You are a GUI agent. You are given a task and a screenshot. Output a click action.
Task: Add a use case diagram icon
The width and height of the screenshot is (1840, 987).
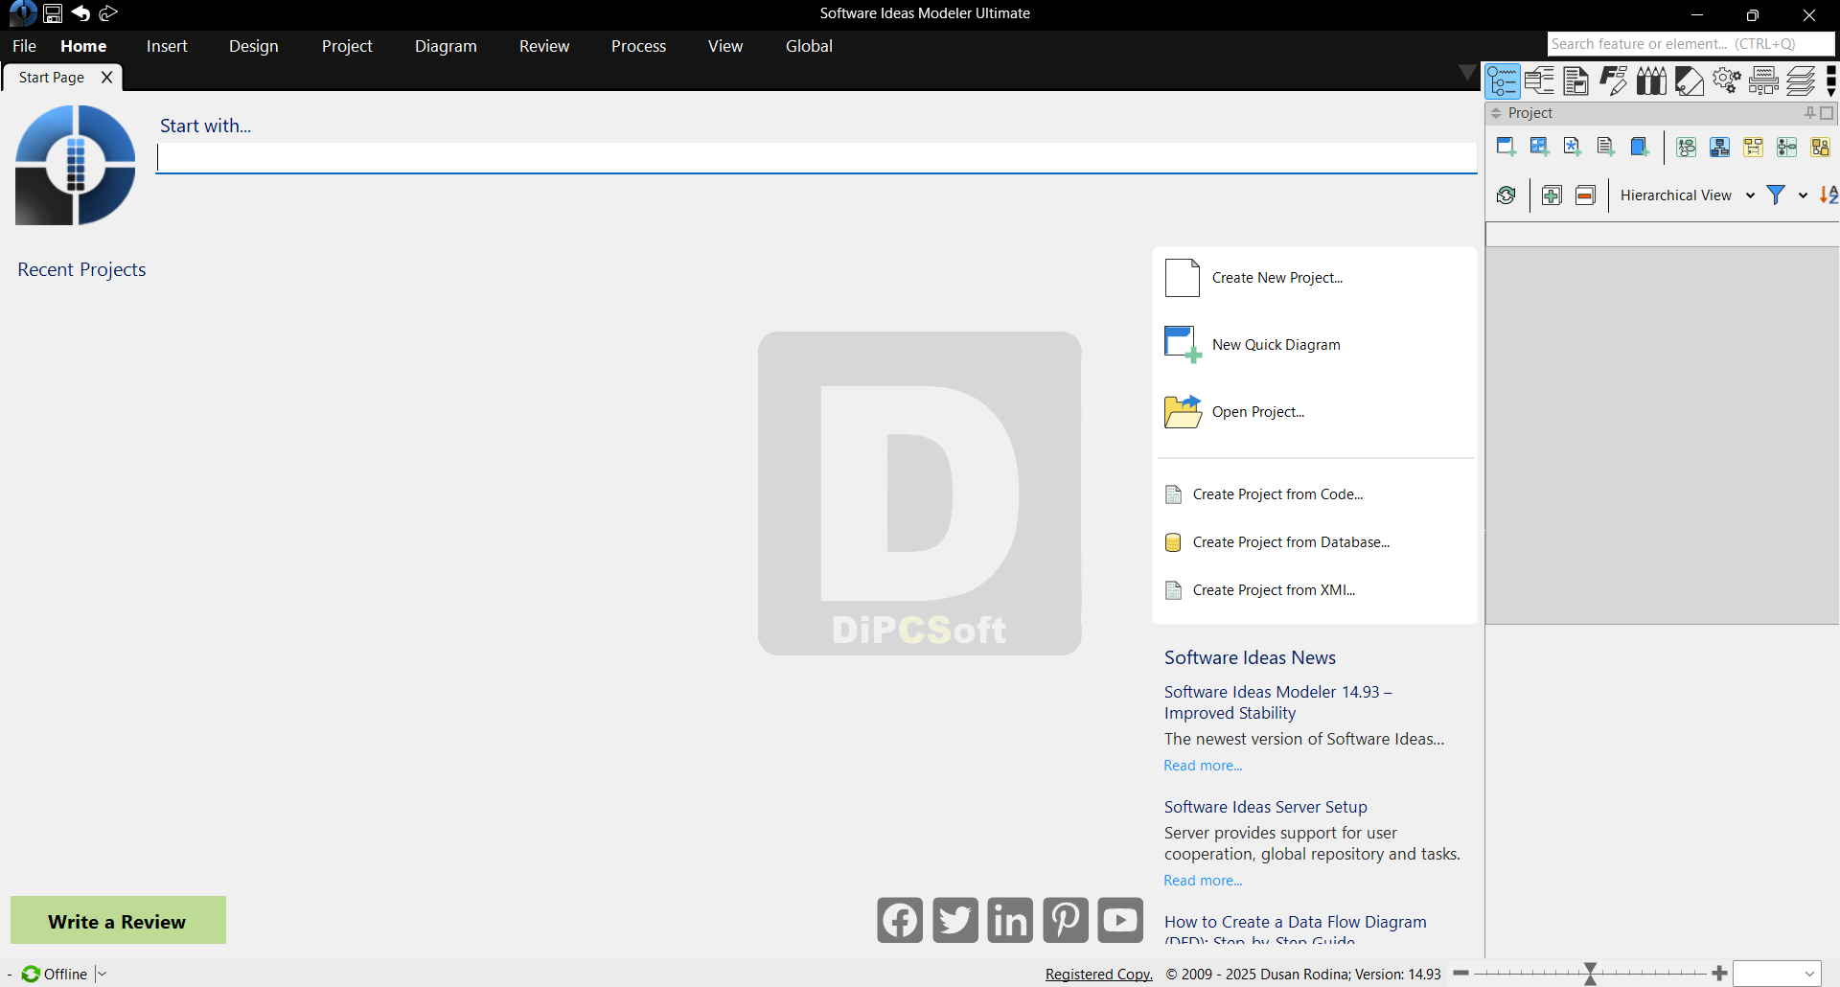(x=1687, y=147)
